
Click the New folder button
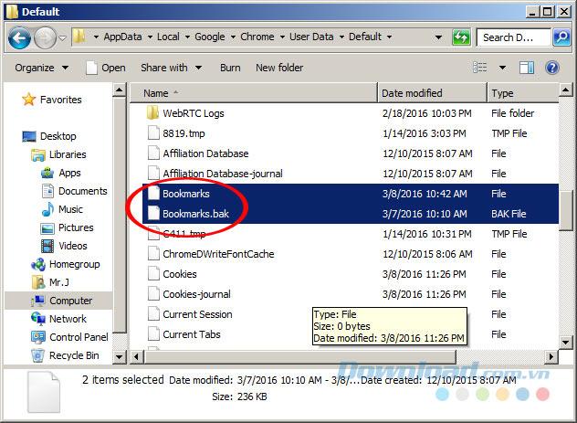[x=278, y=68]
